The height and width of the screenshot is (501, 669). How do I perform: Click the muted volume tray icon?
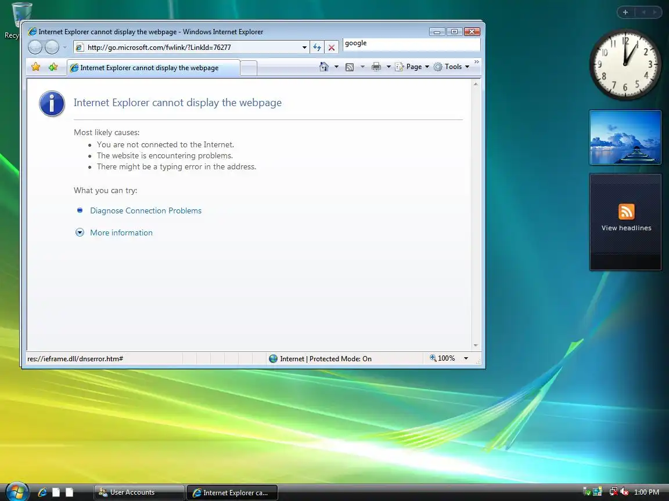(625, 492)
